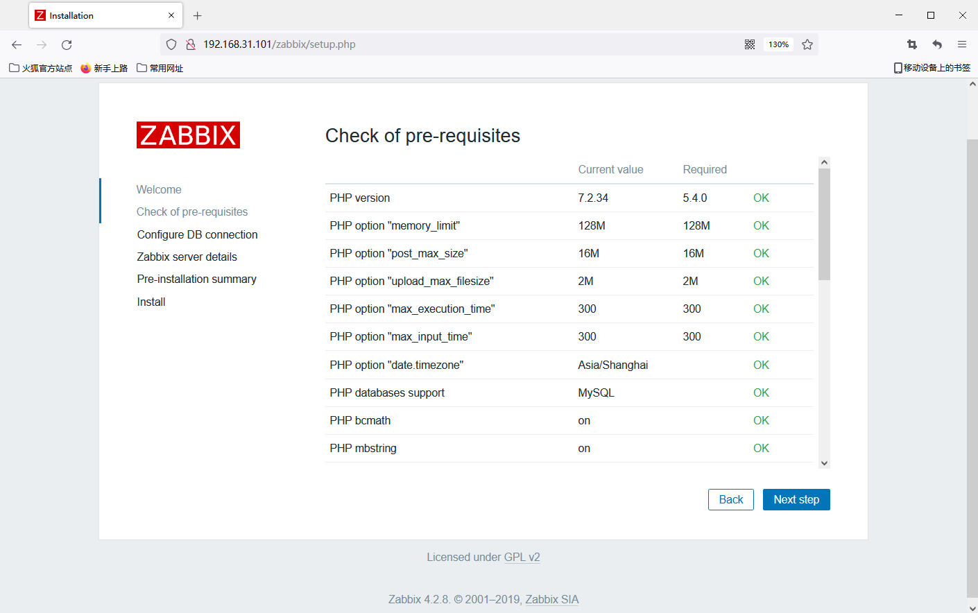Bookmark this page using the star icon
This screenshot has width=978, height=613.
click(807, 44)
